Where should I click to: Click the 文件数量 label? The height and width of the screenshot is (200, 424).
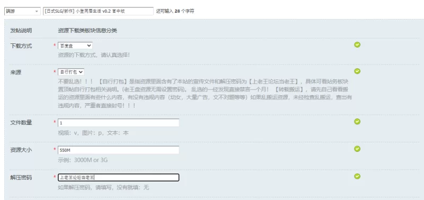click(x=21, y=123)
